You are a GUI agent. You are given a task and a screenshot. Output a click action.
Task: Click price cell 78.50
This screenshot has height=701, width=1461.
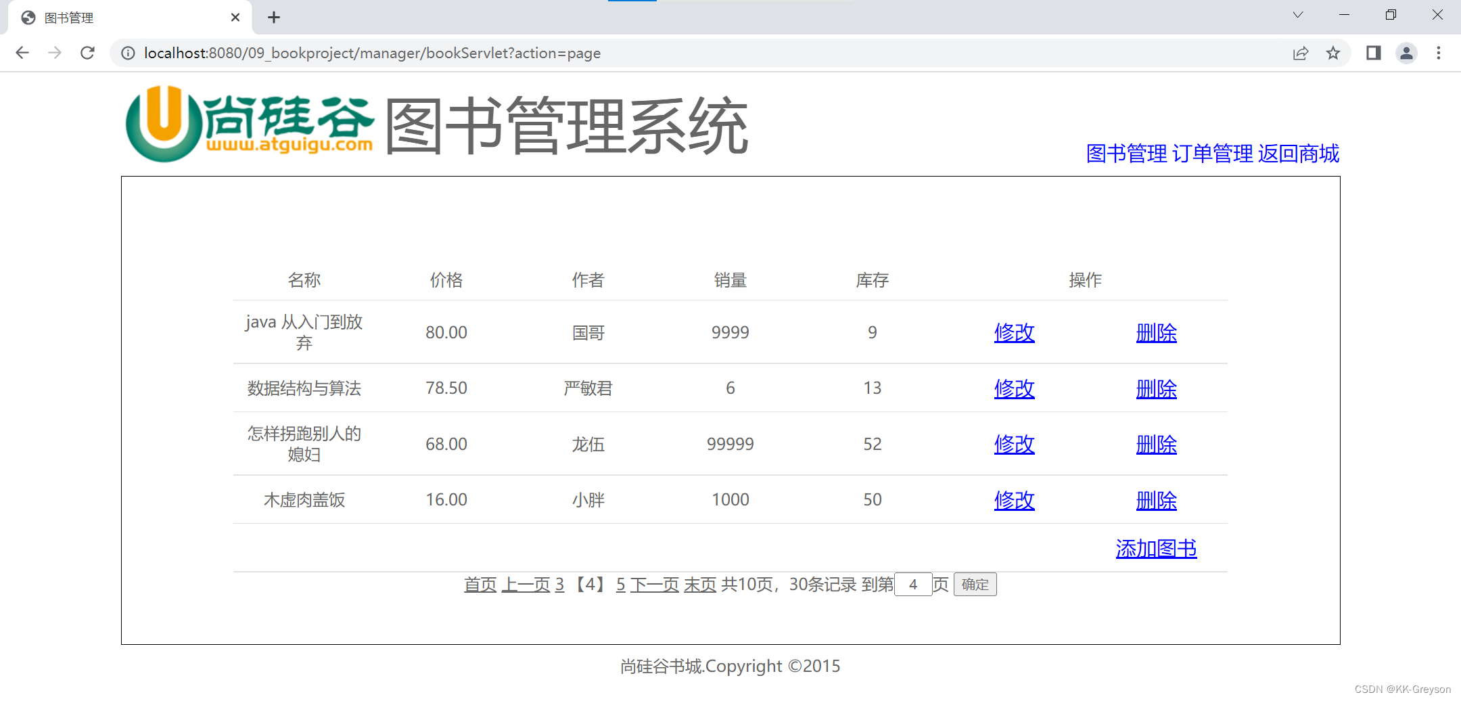pyautogui.click(x=446, y=388)
